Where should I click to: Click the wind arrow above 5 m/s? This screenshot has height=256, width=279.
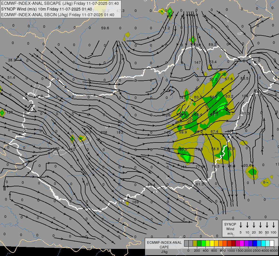point(241,225)
